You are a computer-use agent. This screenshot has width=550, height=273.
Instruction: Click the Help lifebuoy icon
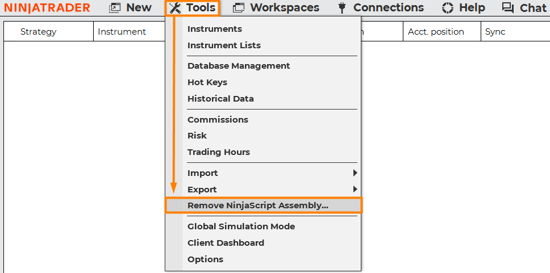point(448,8)
